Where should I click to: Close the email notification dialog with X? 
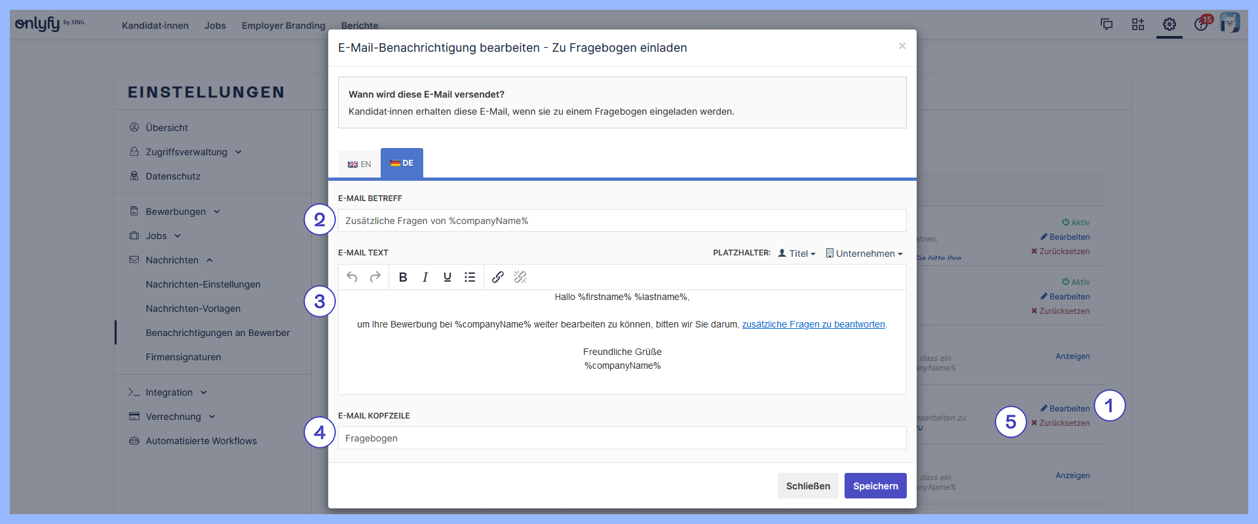902,46
